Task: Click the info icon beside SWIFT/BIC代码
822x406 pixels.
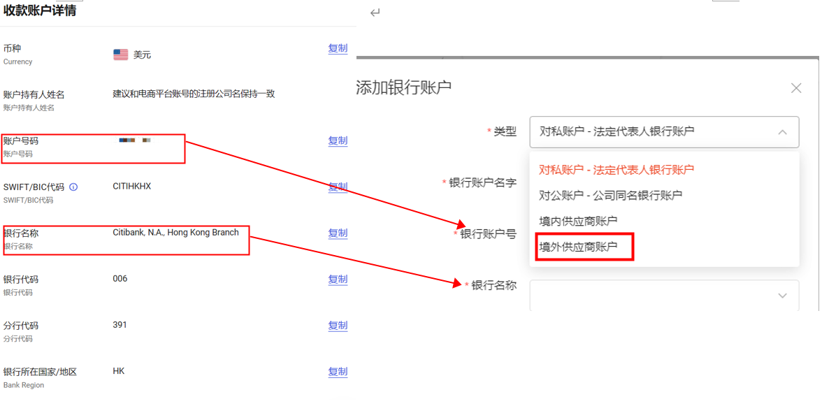Action: click(73, 187)
